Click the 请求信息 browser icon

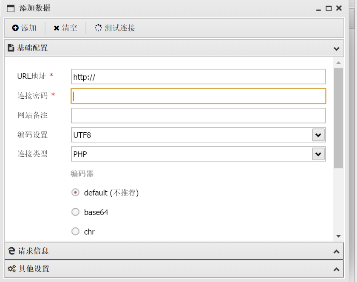pyautogui.click(x=12, y=251)
